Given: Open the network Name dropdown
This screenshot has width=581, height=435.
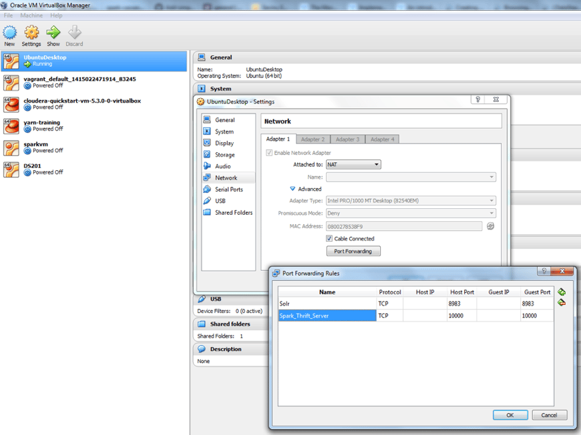Looking at the screenshot, I should coord(411,177).
